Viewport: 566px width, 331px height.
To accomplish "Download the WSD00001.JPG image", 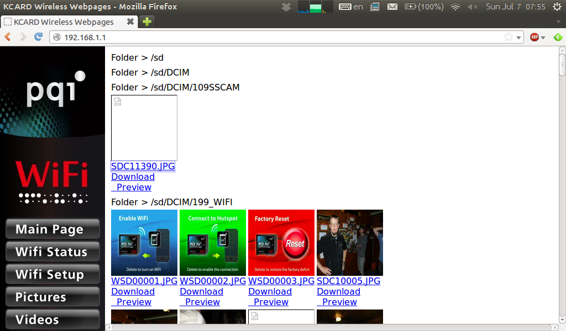I will pyautogui.click(x=133, y=291).
